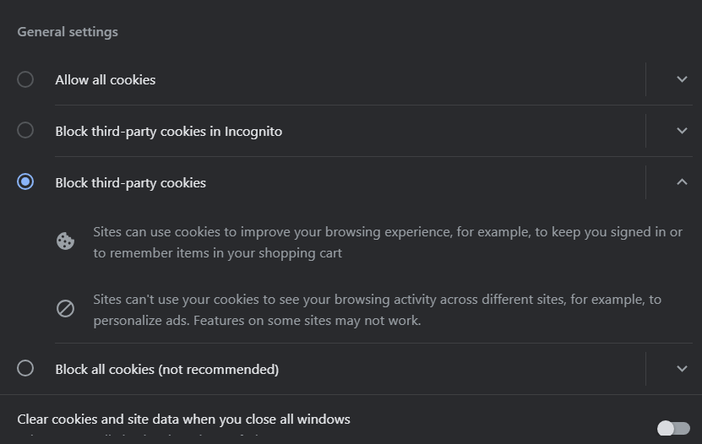
Task: Toggle Clear cookies when you close all windows
Action: pyautogui.click(x=673, y=428)
